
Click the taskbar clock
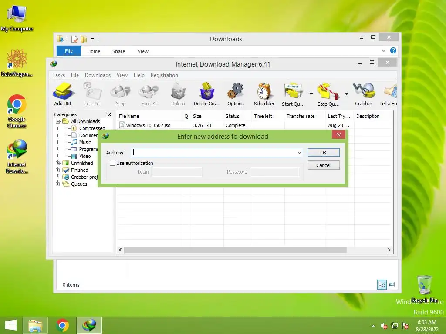[x=427, y=326]
